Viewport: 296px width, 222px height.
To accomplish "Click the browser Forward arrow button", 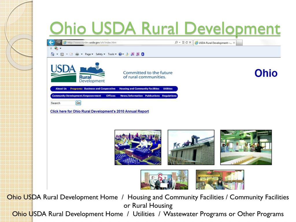I will click(x=58, y=42).
